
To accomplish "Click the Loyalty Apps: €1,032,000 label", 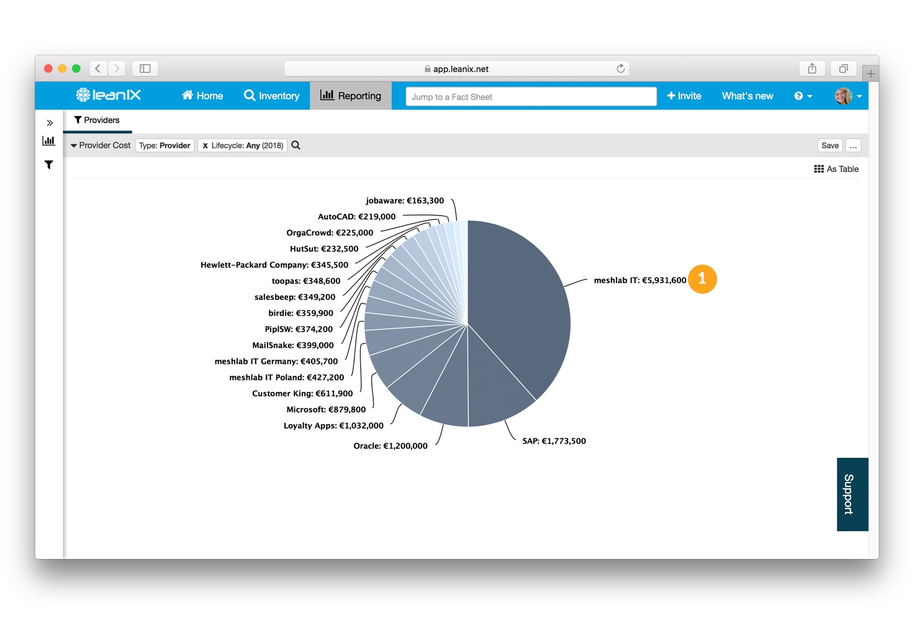I will coord(333,425).
